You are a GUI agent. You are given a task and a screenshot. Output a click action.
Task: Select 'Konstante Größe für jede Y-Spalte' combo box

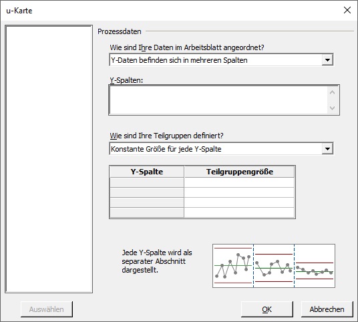point(221,149)
